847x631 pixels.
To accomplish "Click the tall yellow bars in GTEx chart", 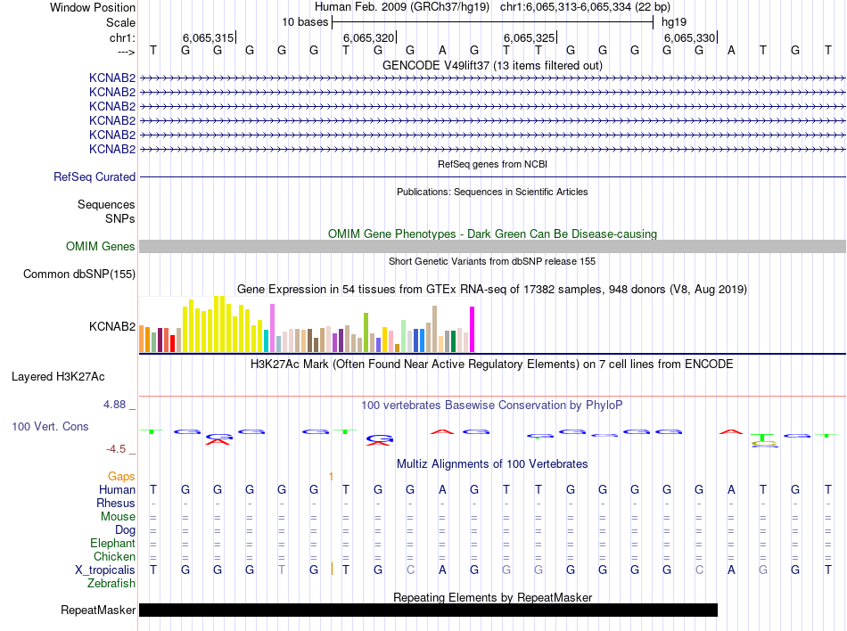I will [x=218, y=324].
